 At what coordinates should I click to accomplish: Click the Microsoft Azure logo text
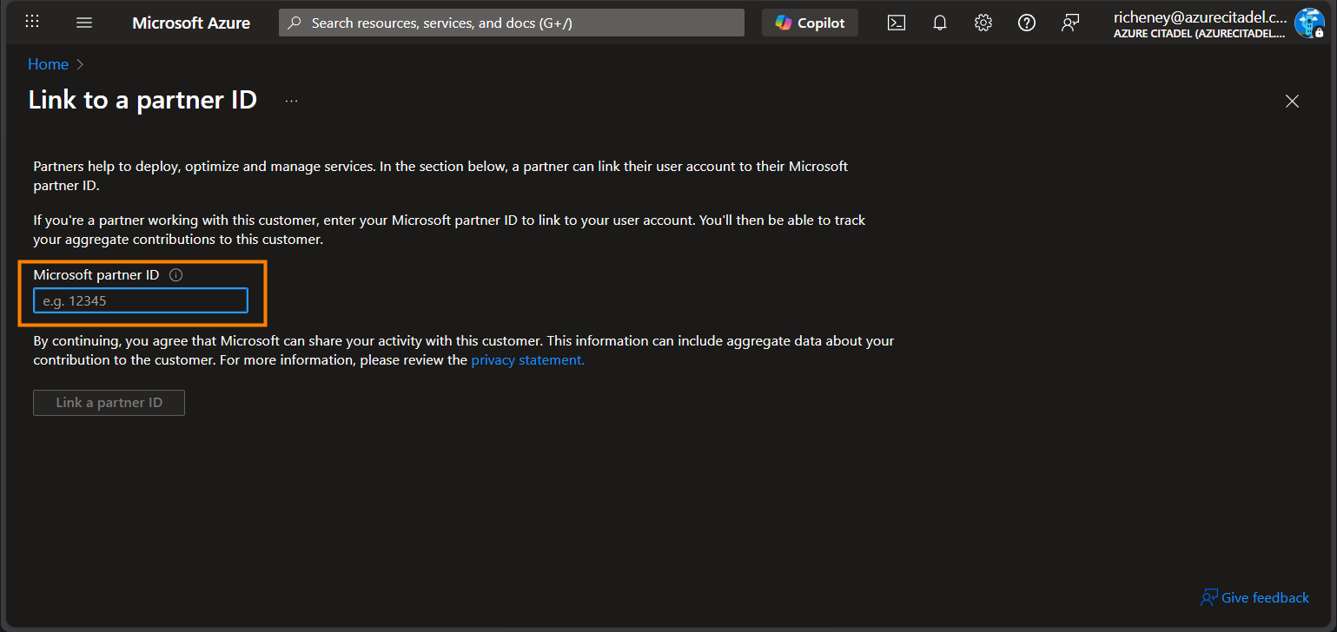pos(191,23)
